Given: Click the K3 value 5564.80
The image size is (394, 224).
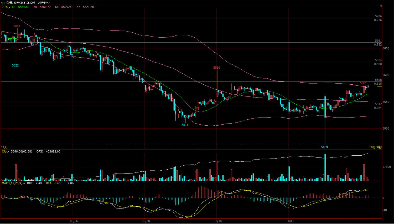Looking at the screenshot, I should [24, 7].
